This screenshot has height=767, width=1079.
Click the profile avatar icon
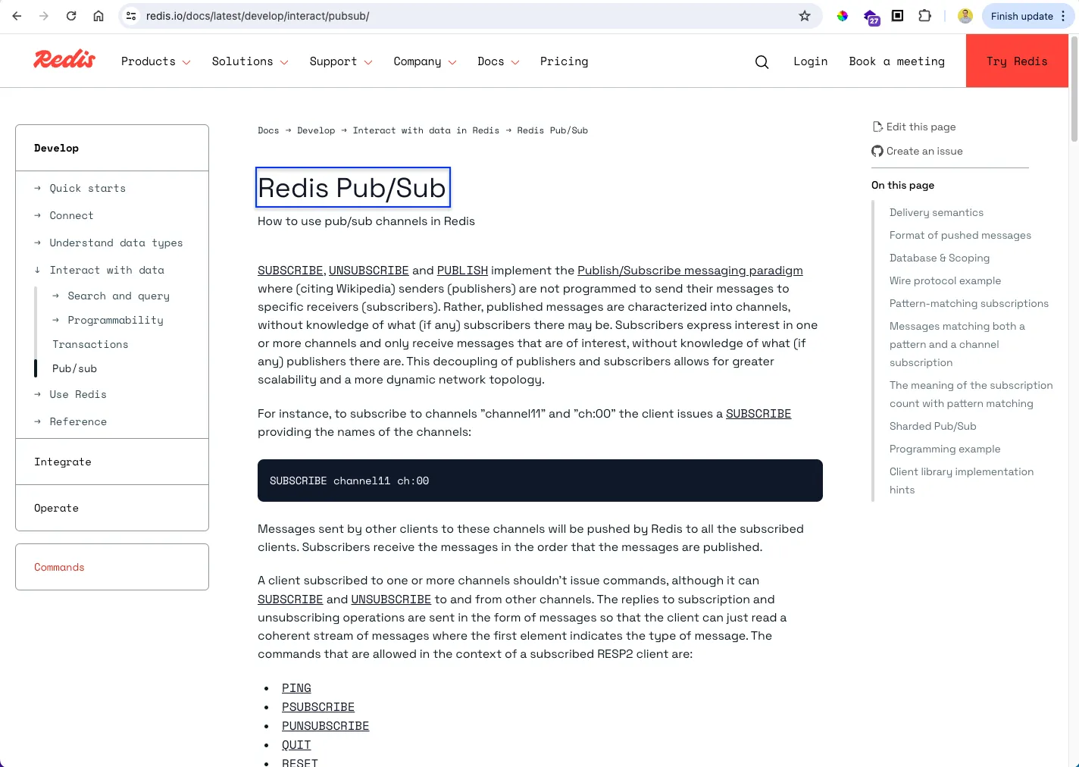965,16
